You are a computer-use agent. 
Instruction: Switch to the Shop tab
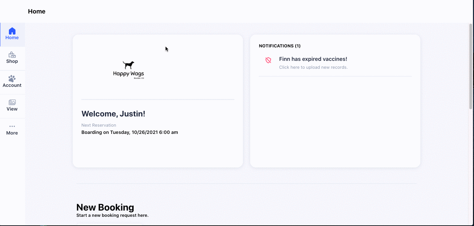12,58
